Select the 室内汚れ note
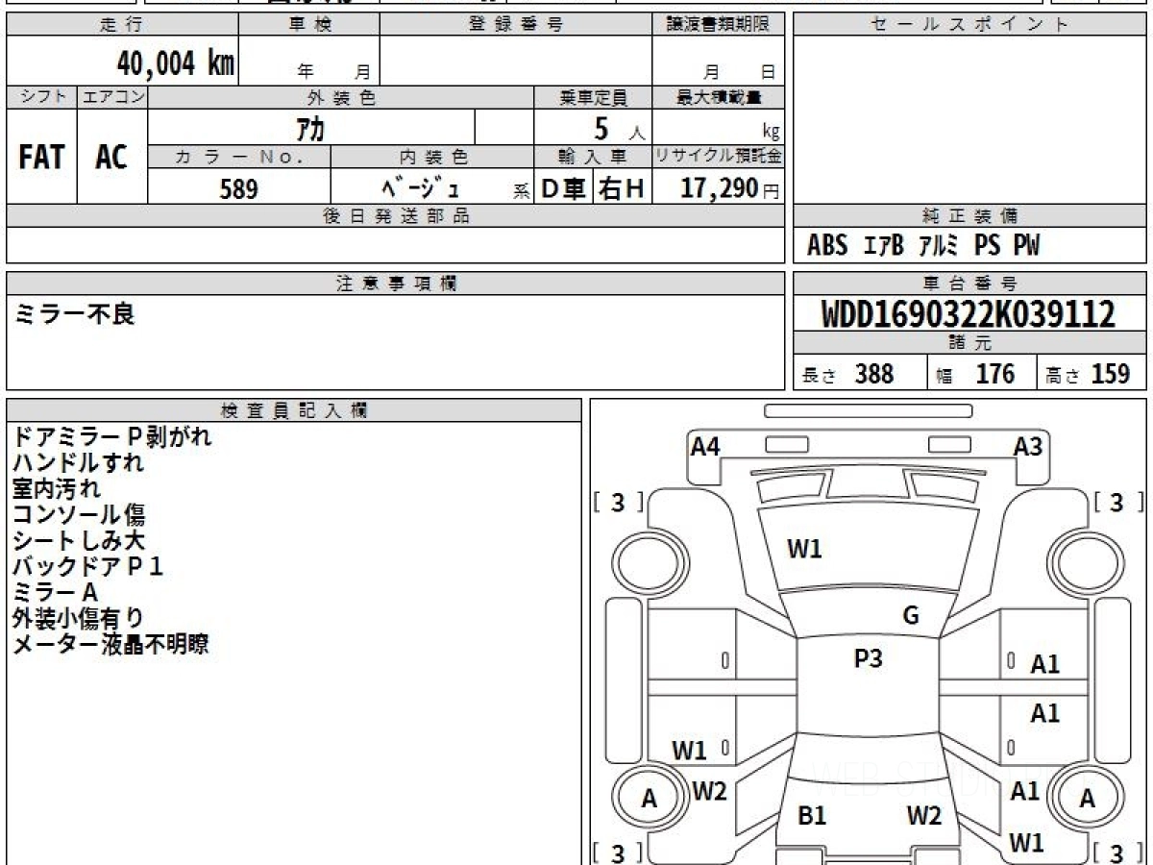 56,488
